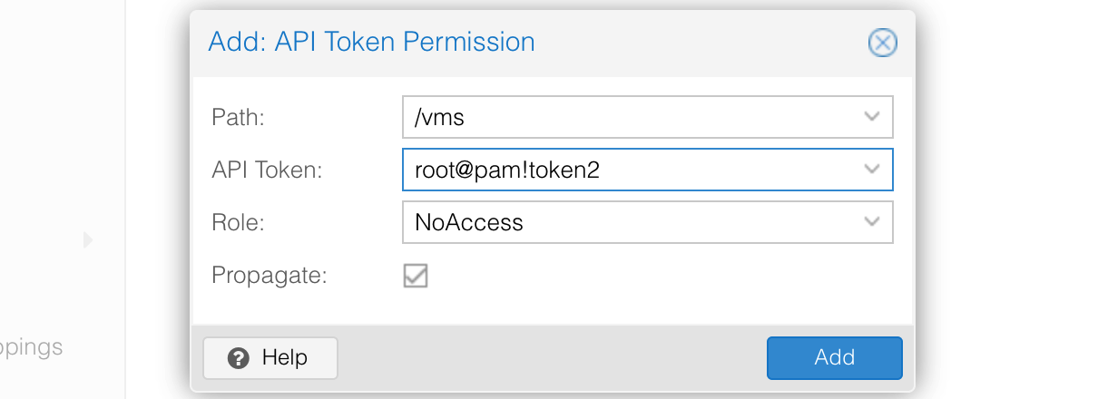The image size is (1098, 399).
Task: Click the Add: API Token Permission title
Action: pos(371,42)
